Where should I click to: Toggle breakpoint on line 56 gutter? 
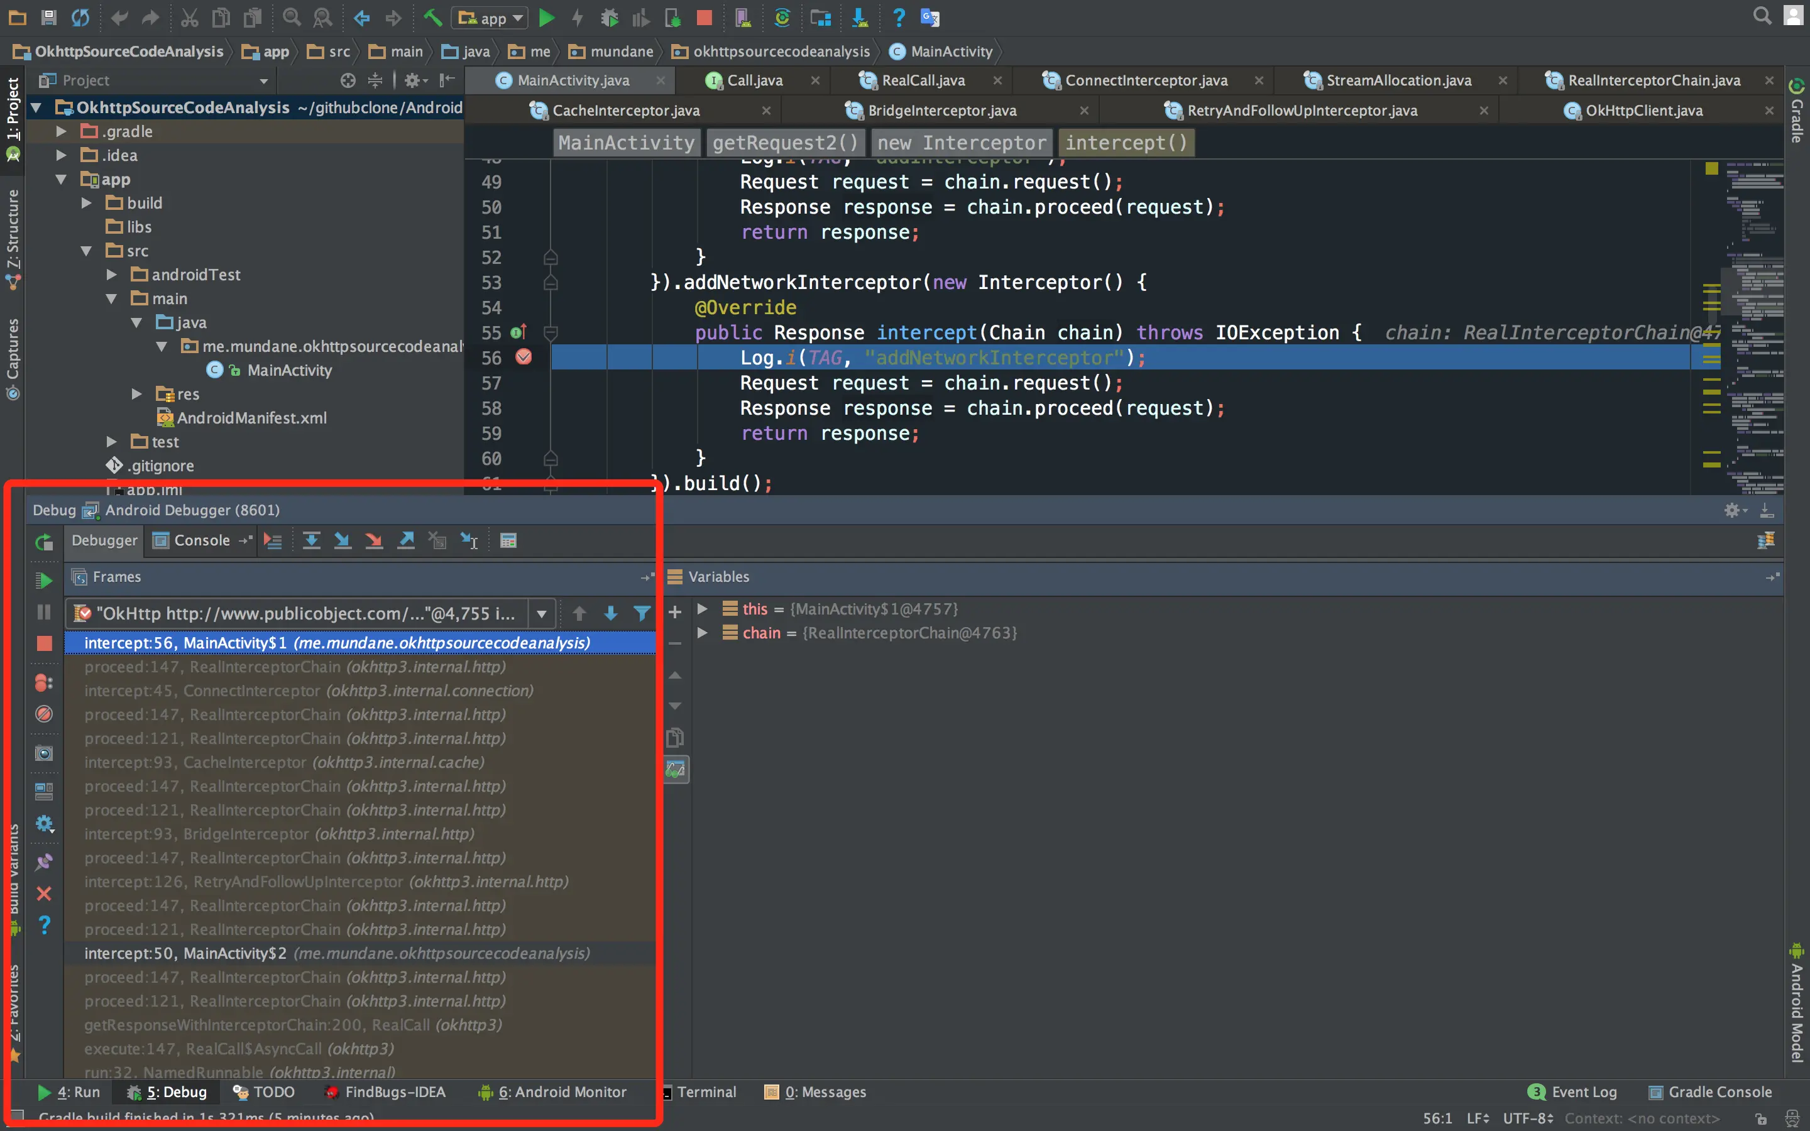click(x=524, y=357)
